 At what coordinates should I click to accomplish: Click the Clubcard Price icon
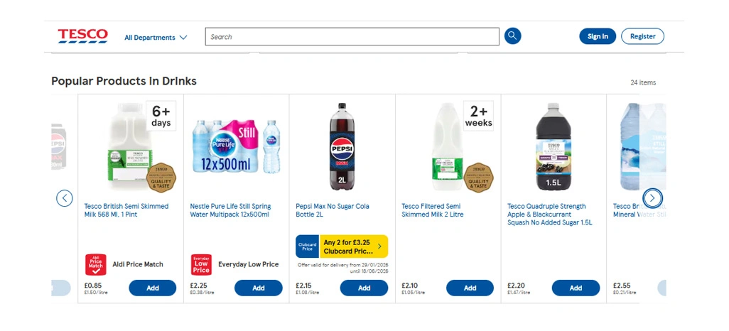coord(307,246)
